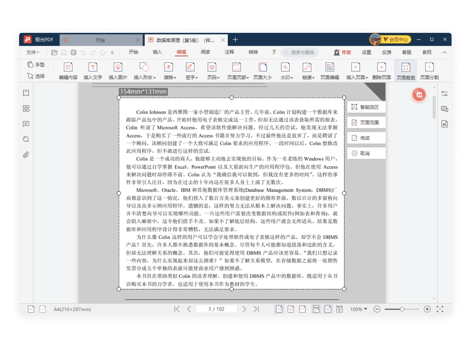470x347 pixels.
Task: Open the attachments paperclip panel
Action: (x=26, y=155)
